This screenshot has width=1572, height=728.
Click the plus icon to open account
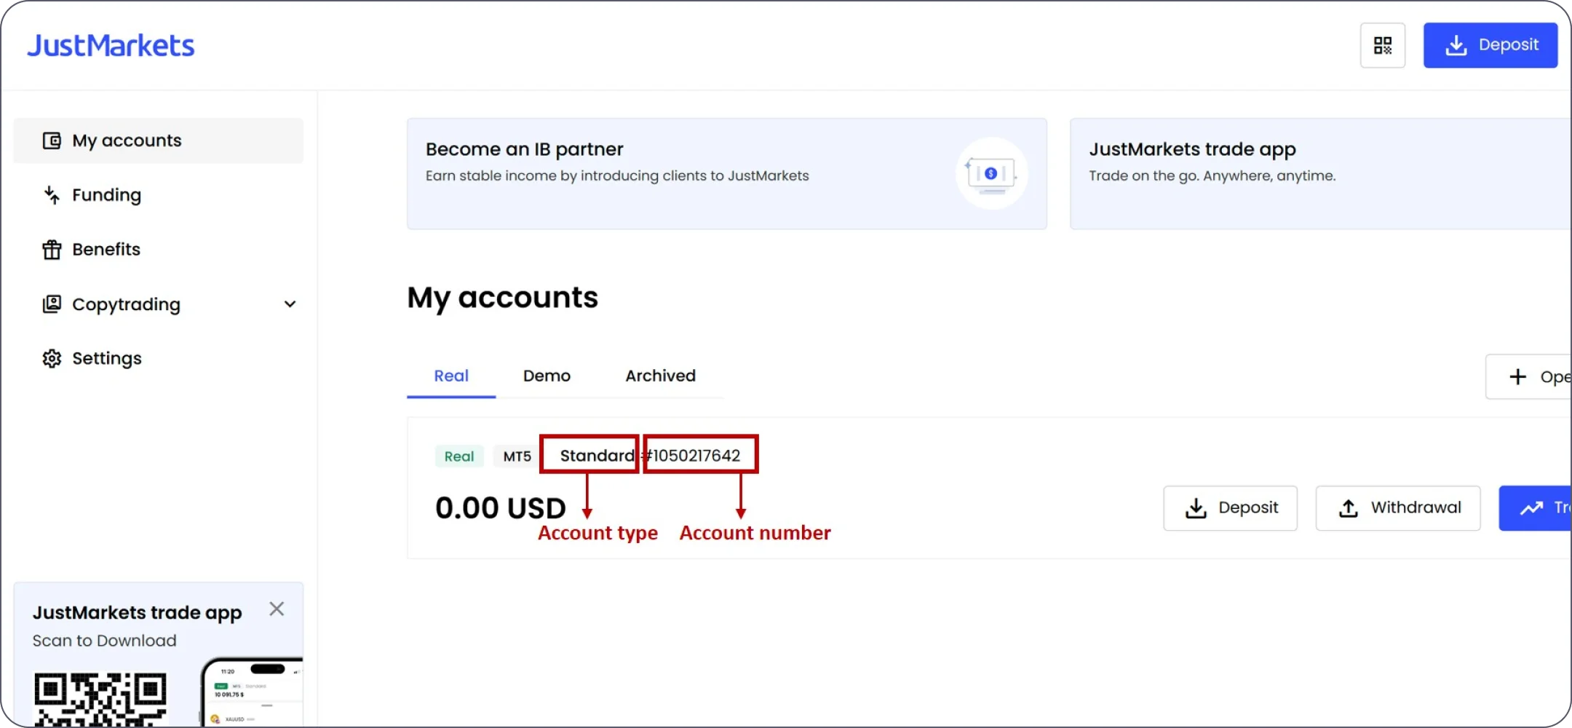click(1517, 376)
